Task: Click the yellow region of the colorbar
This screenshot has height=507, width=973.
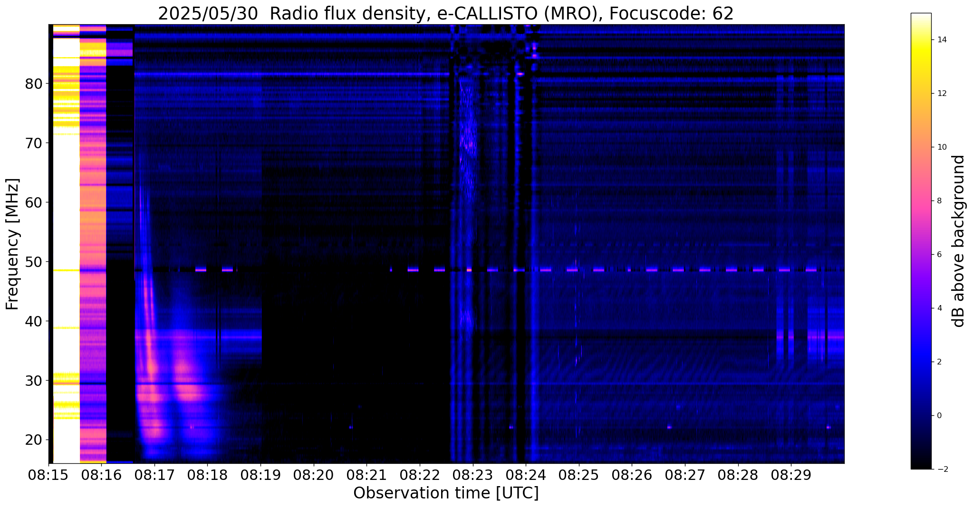Action: [921, 52]
